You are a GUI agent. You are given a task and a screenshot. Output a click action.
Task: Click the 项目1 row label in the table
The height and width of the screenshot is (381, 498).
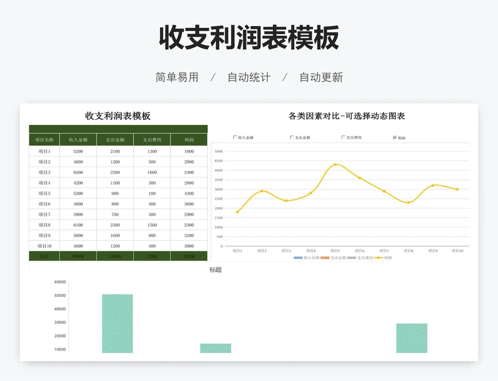pos(44,151)
